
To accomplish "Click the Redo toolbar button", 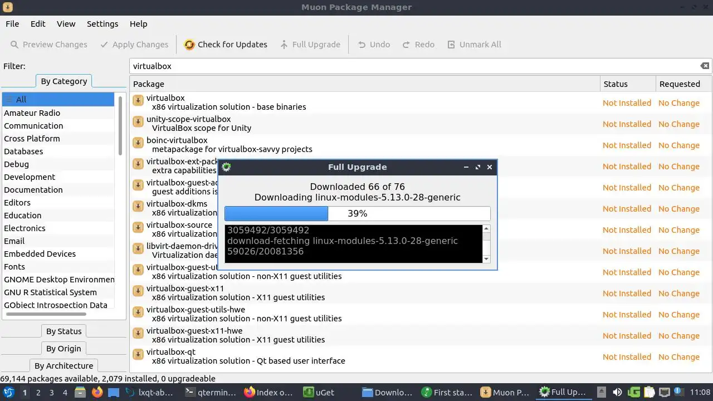I will [x=418, y=45].
